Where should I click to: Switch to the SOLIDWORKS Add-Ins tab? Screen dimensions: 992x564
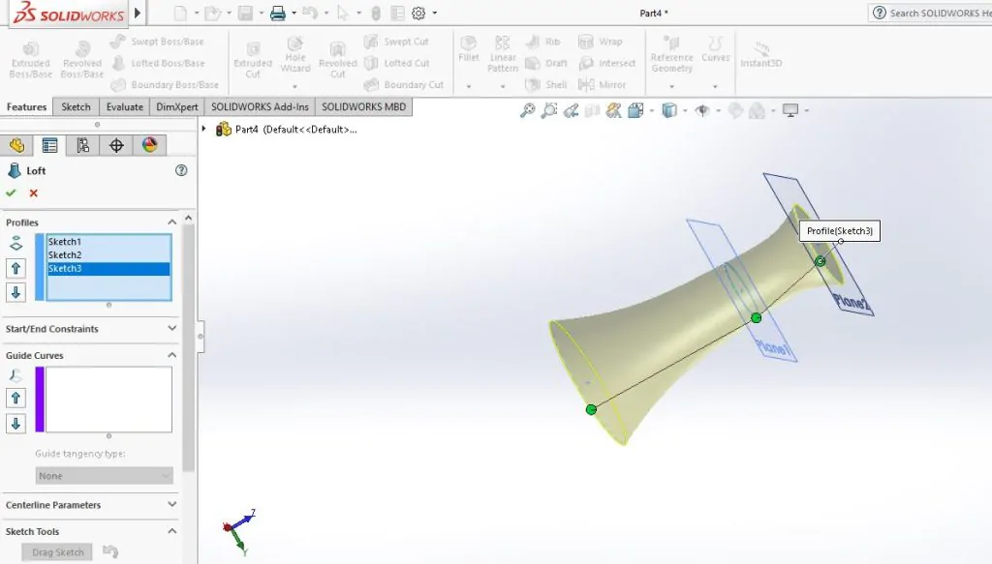pyautogui.click(x=260, y=106)
